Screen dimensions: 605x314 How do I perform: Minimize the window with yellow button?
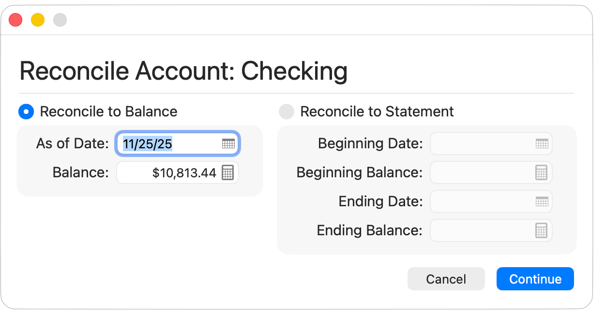(38, 20)
